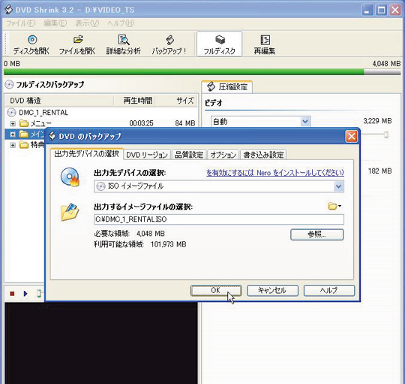This screenshot has height=384, width=405.
Task: Click the video compression slider handle
Action: click(x=386, y=135)
